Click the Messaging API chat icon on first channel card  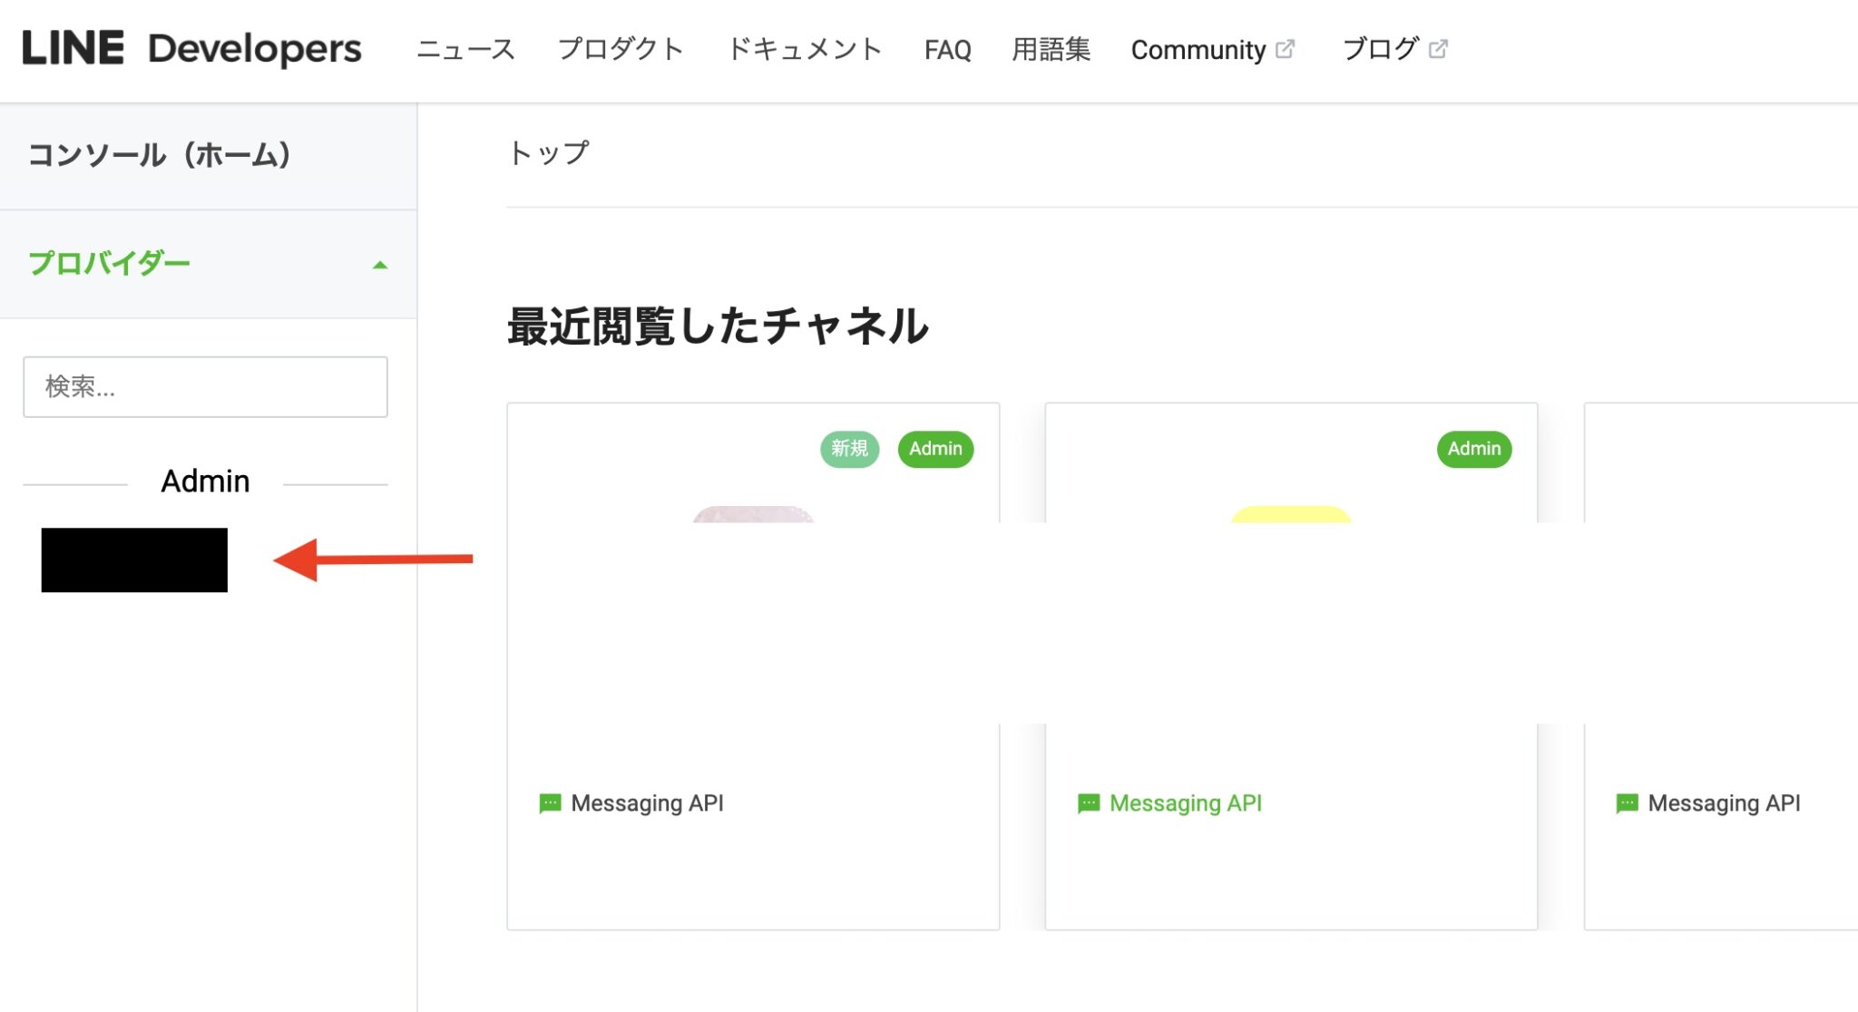pyautogui.click(x=551, y=803)
